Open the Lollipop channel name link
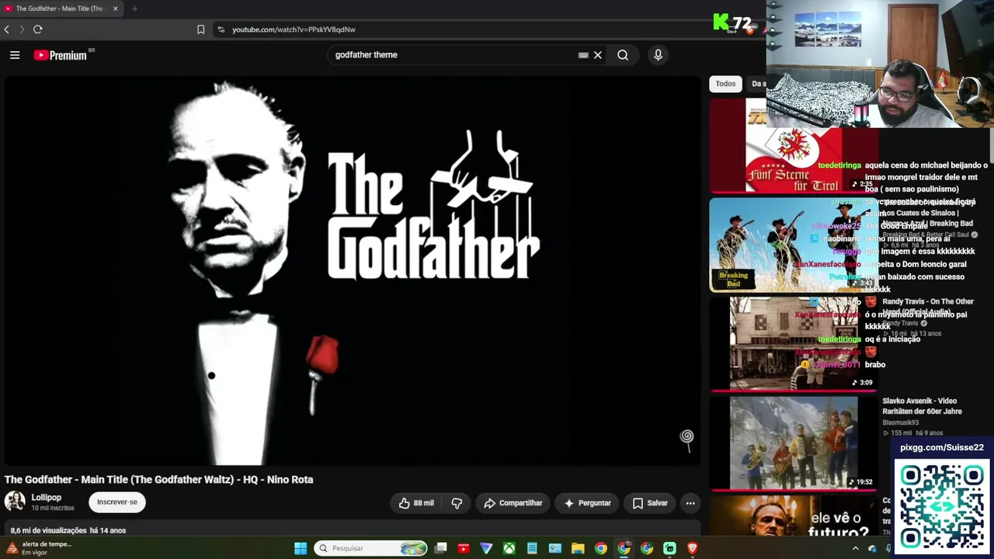Screen dimensions: 994x559 [x=46, y=498]
